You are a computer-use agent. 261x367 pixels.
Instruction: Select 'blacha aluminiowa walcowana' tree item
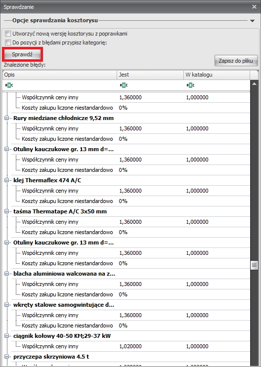64,274
